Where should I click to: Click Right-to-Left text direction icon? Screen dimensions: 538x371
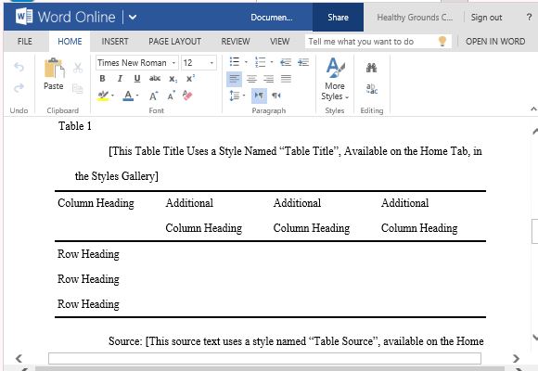tap(276, 96)
